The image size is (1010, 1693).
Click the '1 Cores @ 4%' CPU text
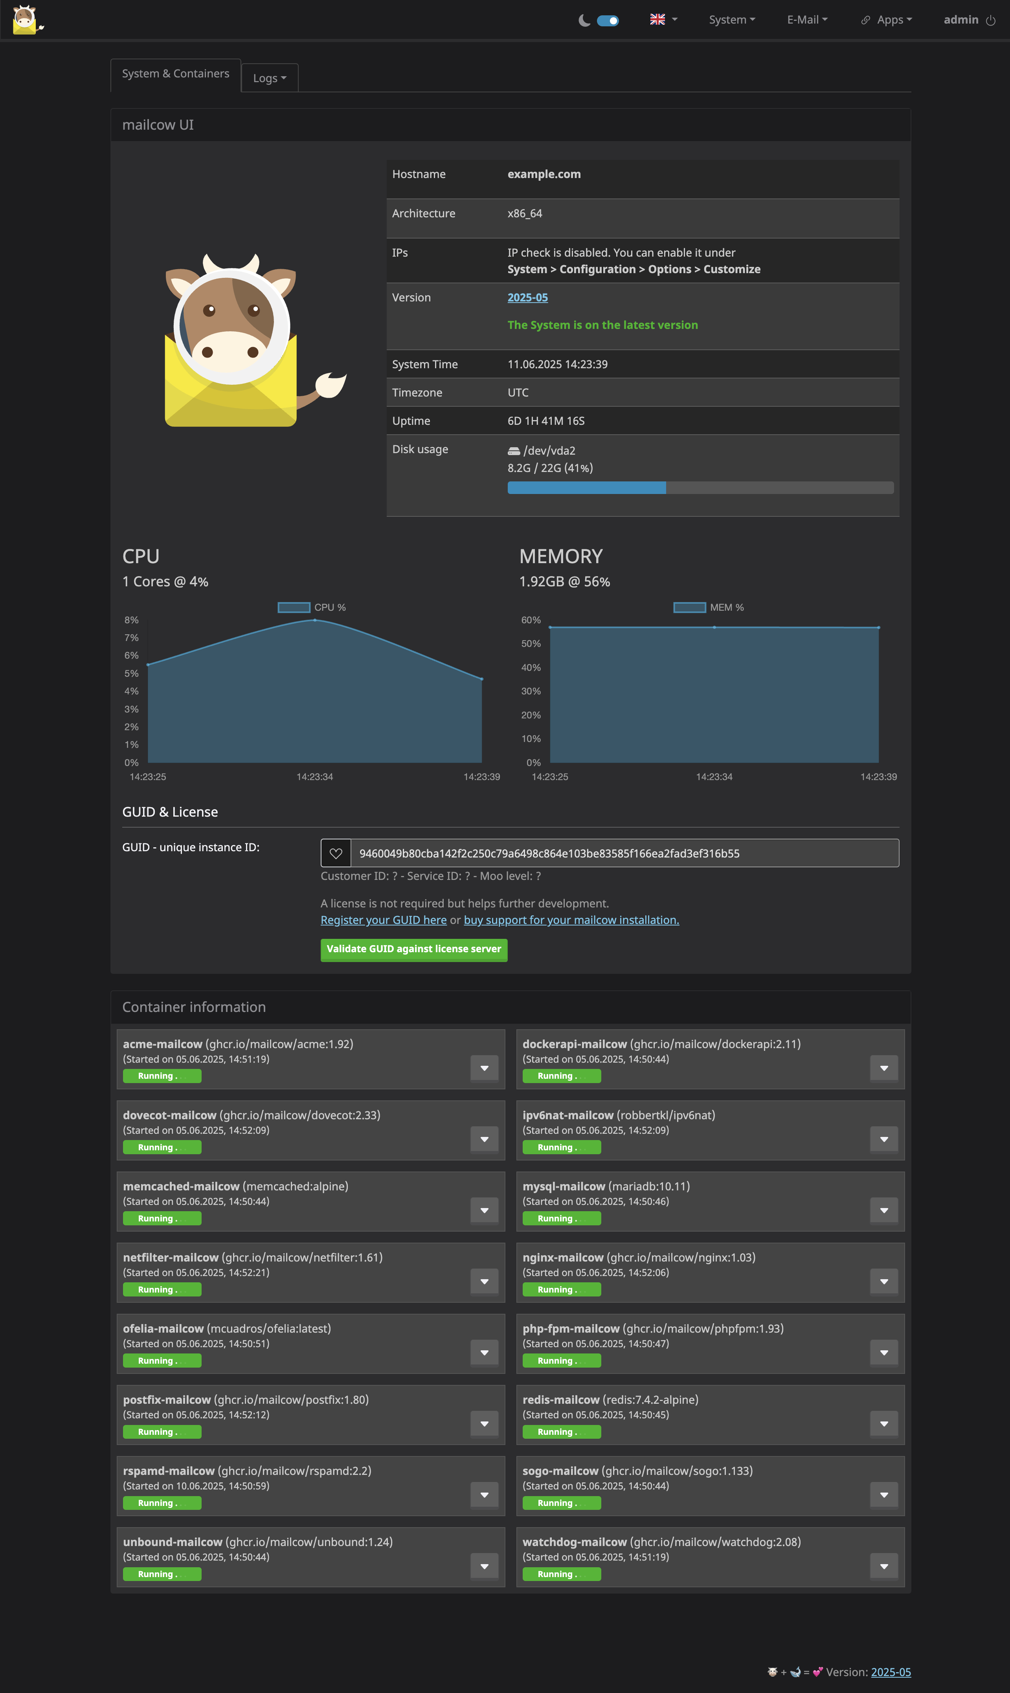tap(165, 582)
